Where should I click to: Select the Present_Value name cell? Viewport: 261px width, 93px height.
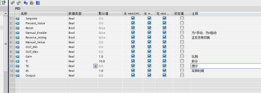[43, 23]
